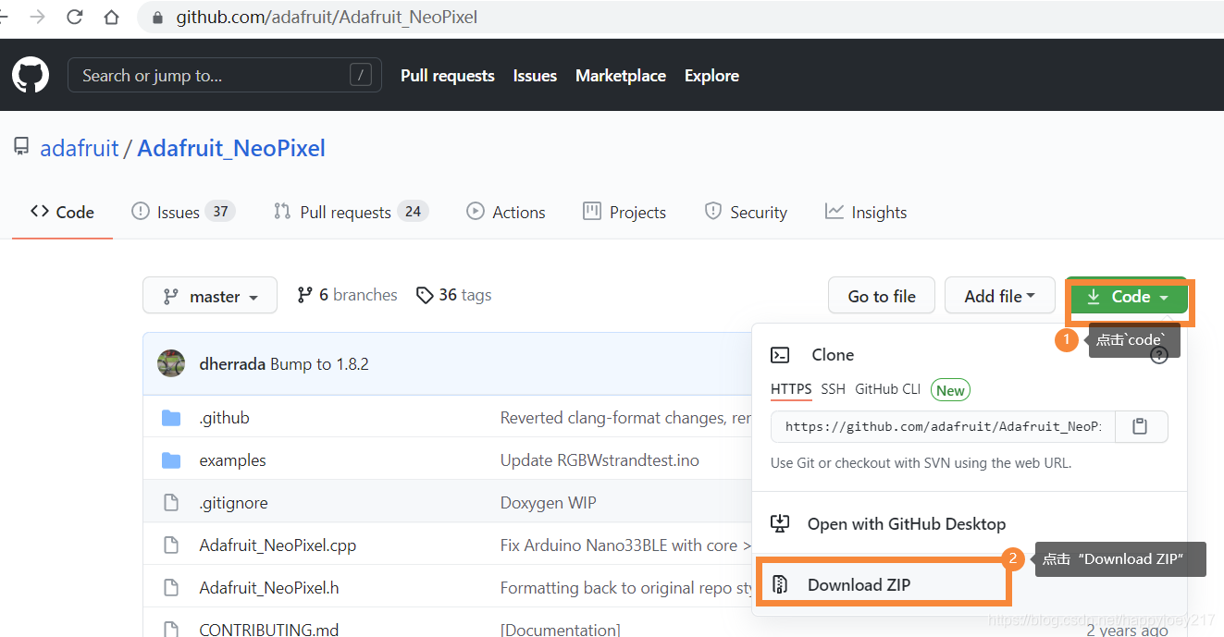The image size is (1224, 637).
Task: Click the terminal icon beside Clone
Action: click(x=781, y=355)
